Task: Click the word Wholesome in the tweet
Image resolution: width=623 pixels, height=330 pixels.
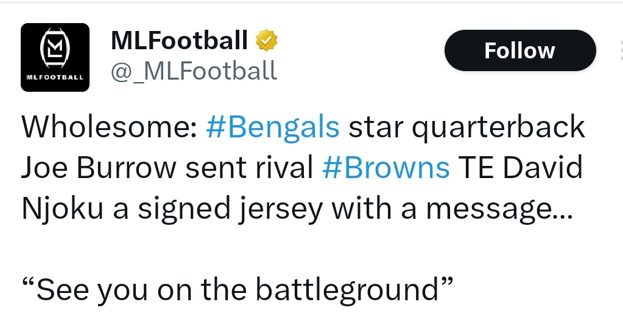Action: pos(109,127)
